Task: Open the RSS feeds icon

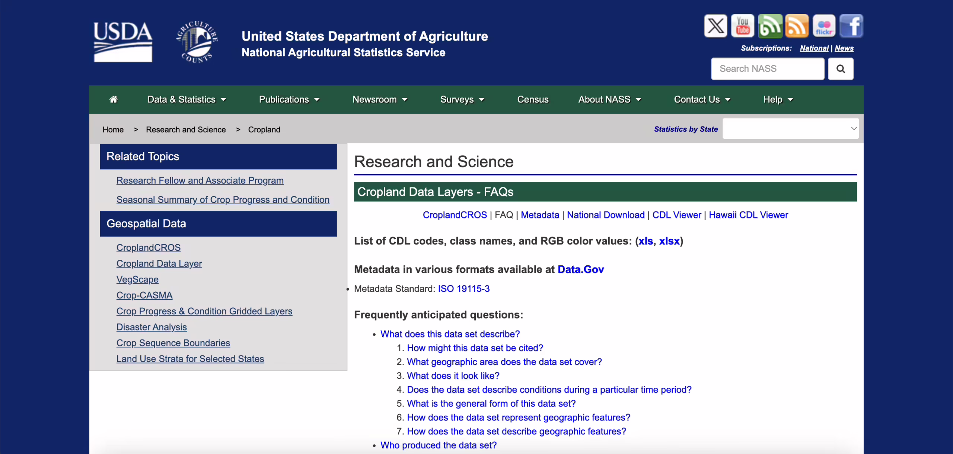Action: pos(797,25)
